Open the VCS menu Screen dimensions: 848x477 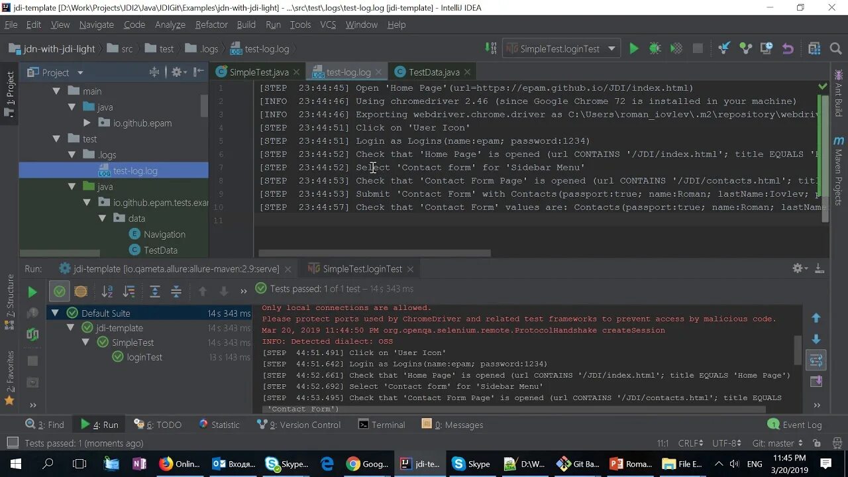pyautogui.click(x=328, y=25)
